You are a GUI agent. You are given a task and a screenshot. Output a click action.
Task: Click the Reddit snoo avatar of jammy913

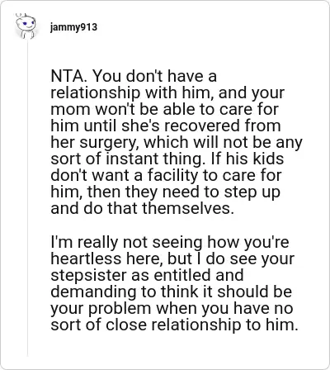[26, 26]
